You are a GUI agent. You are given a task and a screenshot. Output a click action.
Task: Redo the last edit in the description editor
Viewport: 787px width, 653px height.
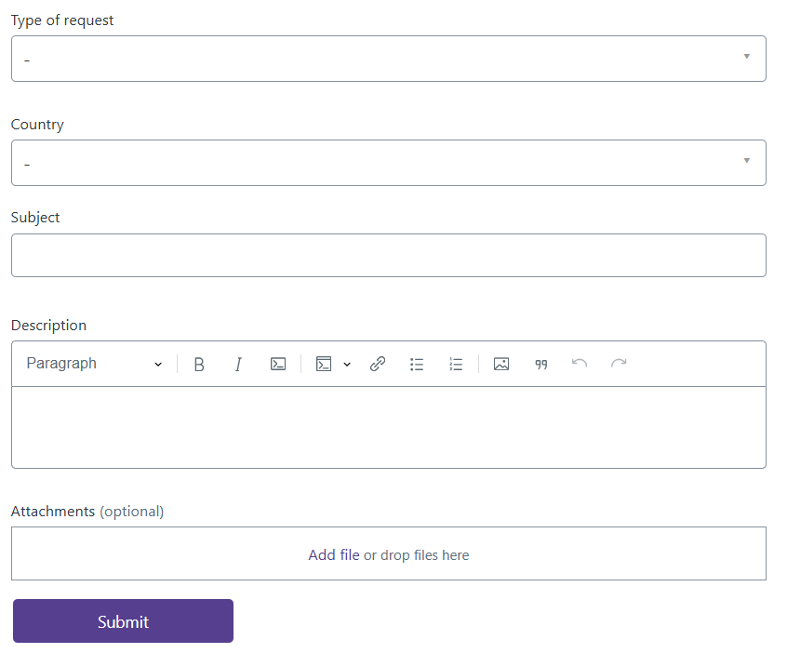[619, 363]
